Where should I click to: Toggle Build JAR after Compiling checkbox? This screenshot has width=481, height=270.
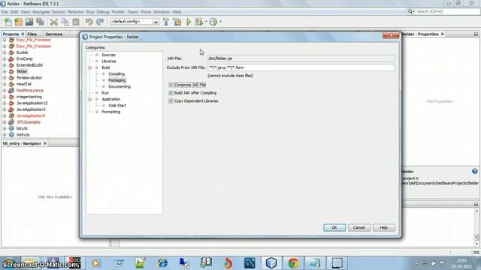[171, 93]
